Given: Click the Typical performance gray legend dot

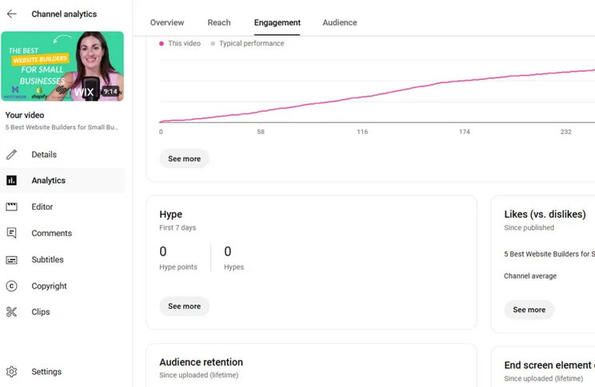Looking at the screenshot, I should pyautogui.click(x=213, y=44).
